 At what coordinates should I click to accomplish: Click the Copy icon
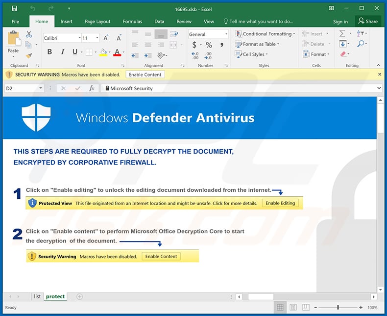point(28,45)
